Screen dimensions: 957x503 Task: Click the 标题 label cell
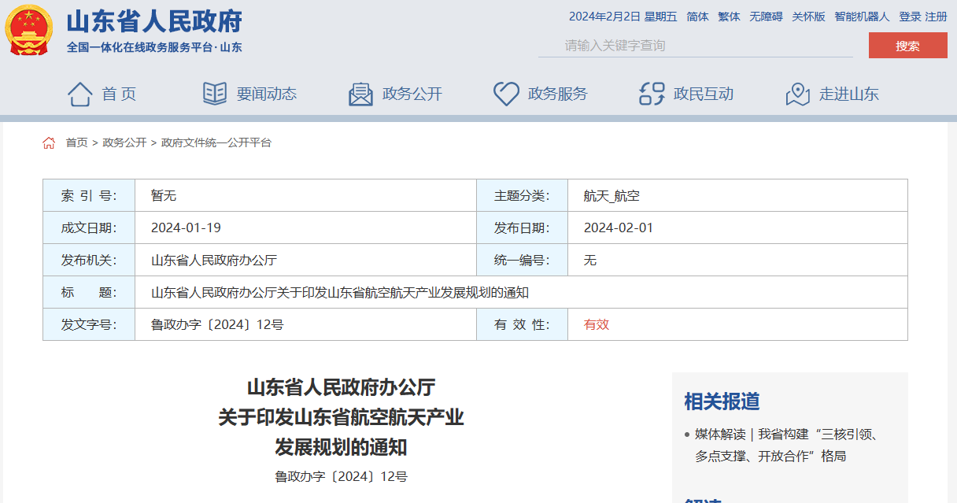pyautogui.click(x=89, y=292)
